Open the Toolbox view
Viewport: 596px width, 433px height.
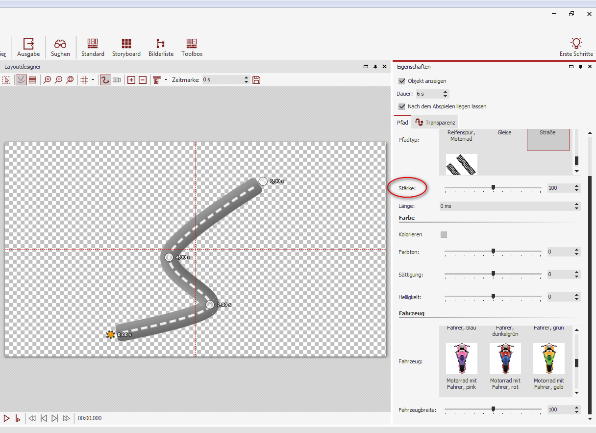(x=192, y=48)
